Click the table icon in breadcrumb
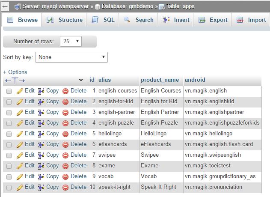Image resolution: width=270 pixels, height=197 pixels. [x=162, y=7]
